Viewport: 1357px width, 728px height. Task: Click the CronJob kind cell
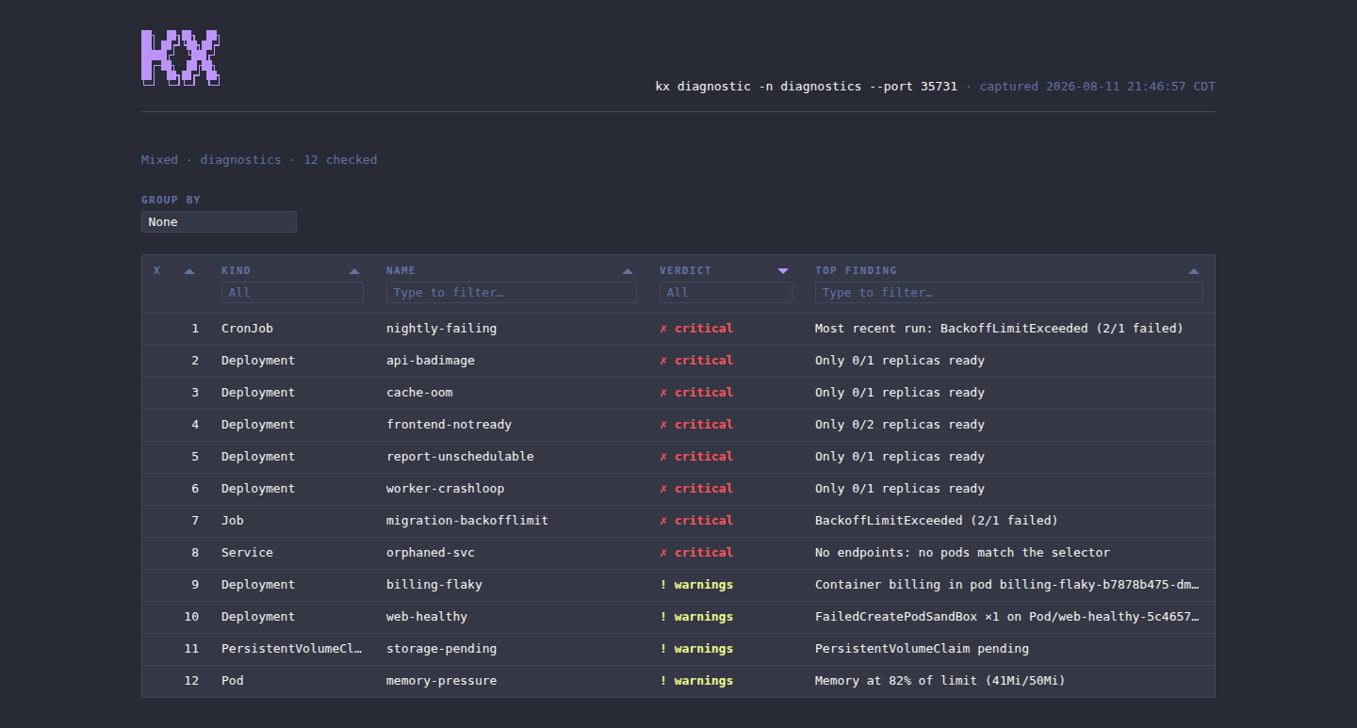(247, 329)
